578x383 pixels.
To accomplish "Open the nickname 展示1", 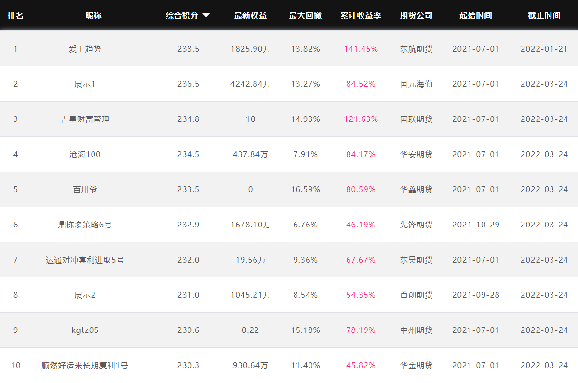I will 85,84.
